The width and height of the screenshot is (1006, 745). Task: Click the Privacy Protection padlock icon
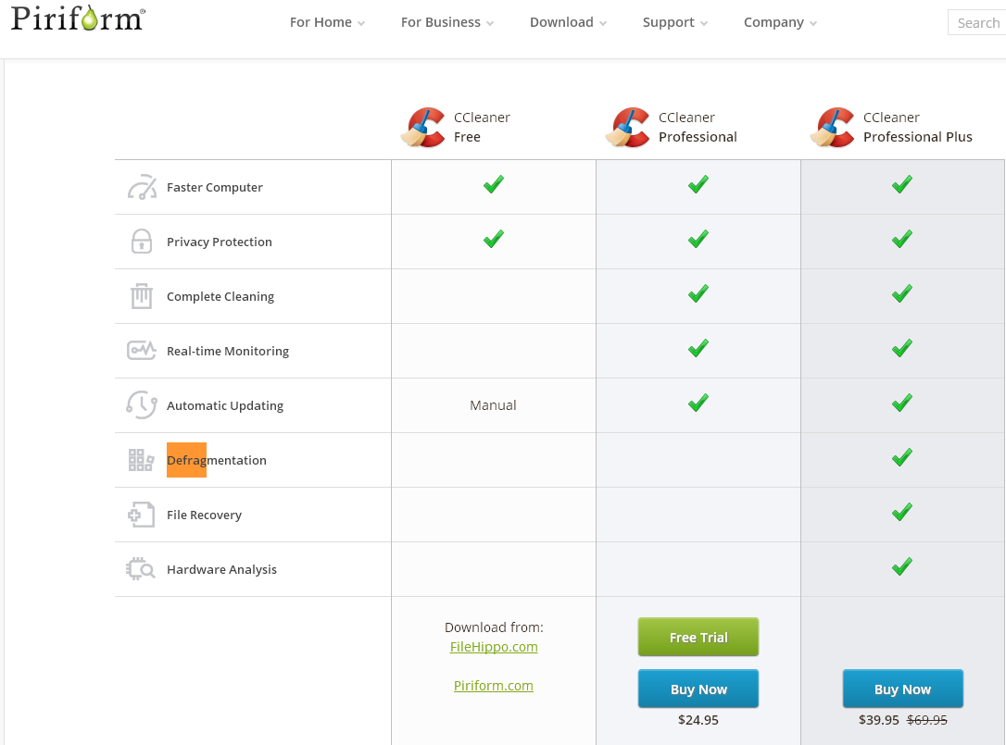(x=142, y=242)
